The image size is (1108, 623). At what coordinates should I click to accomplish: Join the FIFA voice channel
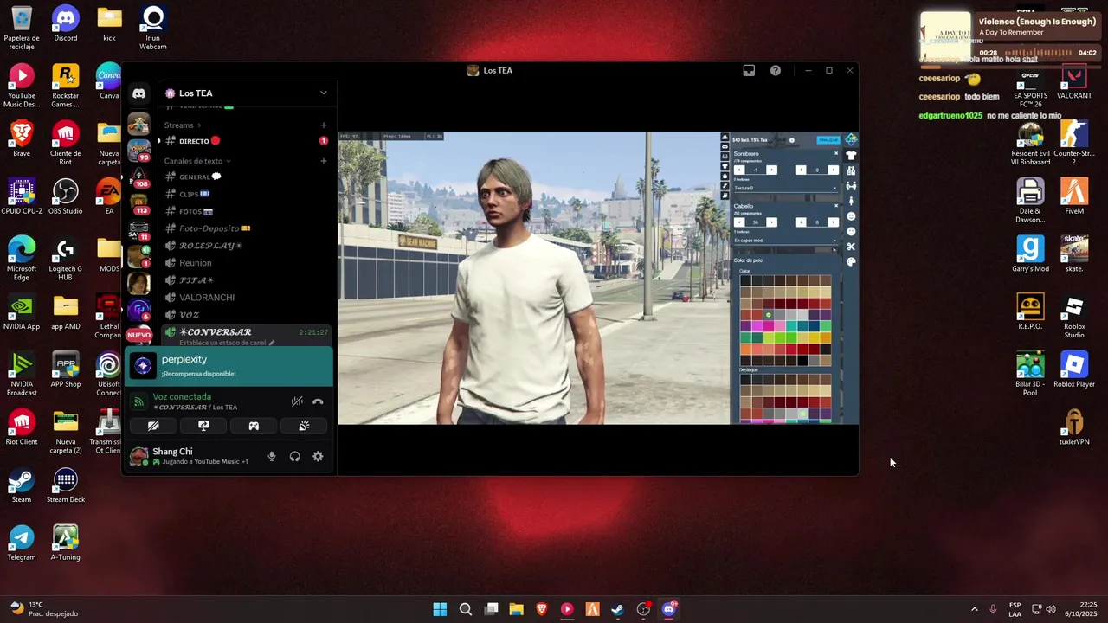click(x=246, y=280)
